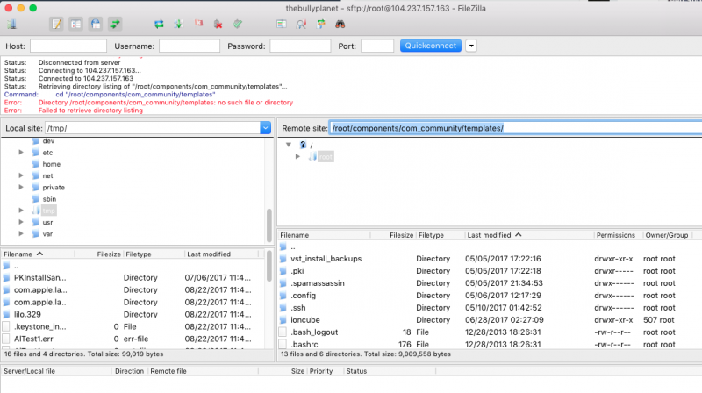Select the sbin folder in local tree
Viewport: 702px width, 393px height.
[x=49, y=199]
